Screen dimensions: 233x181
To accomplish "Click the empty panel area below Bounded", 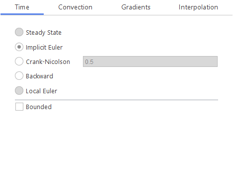I will [116, 145].
